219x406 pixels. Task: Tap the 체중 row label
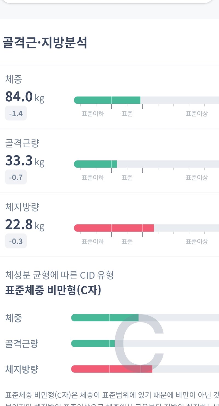click(x=14, y=79)
